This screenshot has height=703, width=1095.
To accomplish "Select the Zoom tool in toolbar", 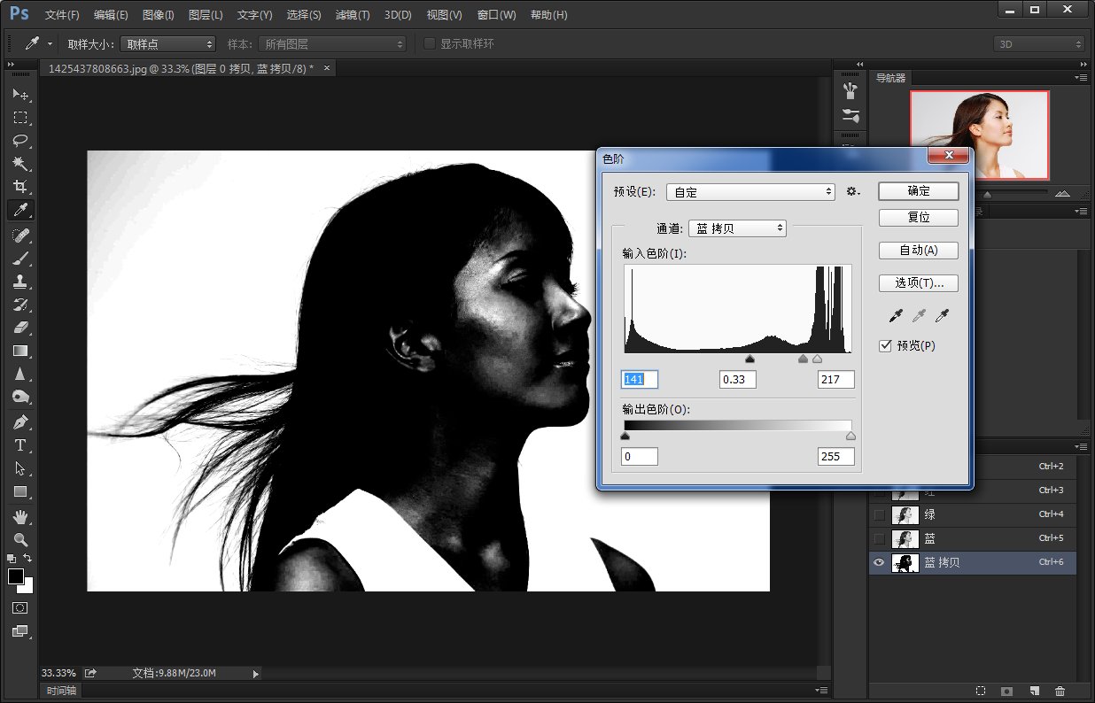I will [20, 539].
